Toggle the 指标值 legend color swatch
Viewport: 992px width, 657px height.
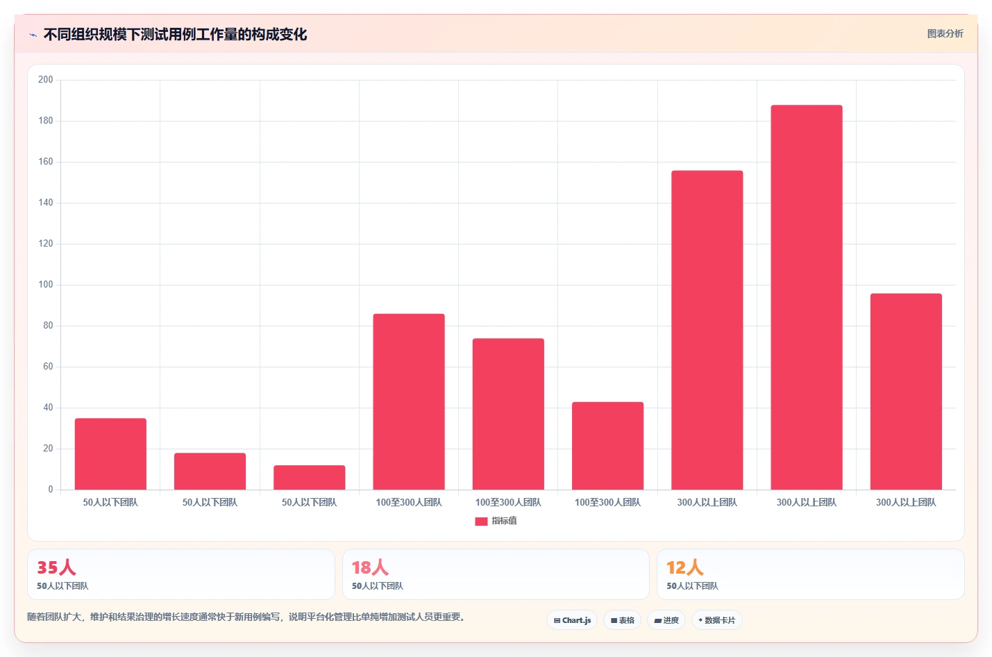point(481,522)
